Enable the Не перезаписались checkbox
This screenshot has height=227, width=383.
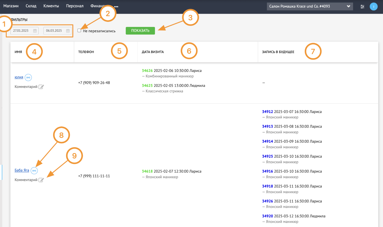(79, 30)
